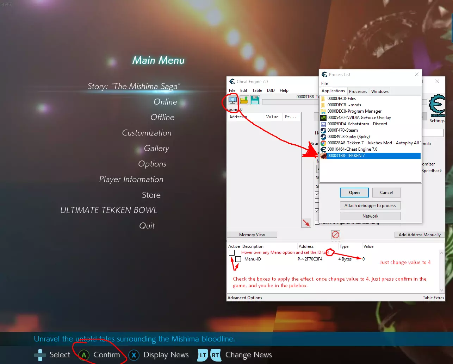Select the TEKKEN 7 process icon
This screenshot has width=453, height=364.
[x=323, y=156]
